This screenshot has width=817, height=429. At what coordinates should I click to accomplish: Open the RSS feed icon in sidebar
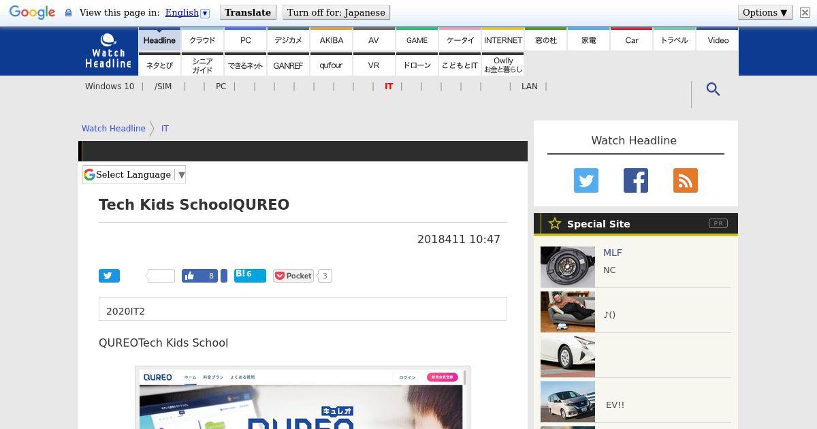pos(686,180)
